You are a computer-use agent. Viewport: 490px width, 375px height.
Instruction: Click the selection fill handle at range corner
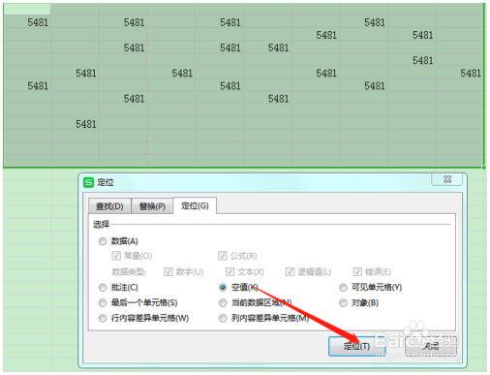[x=483, y=168]
